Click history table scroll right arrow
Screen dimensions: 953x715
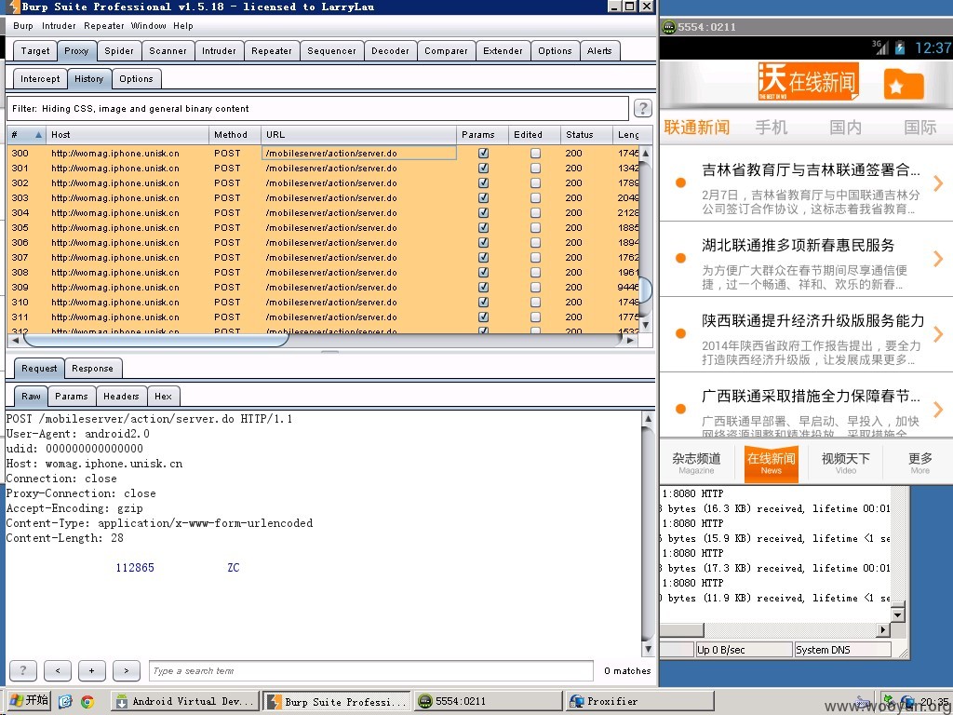[x=631, y=341]
